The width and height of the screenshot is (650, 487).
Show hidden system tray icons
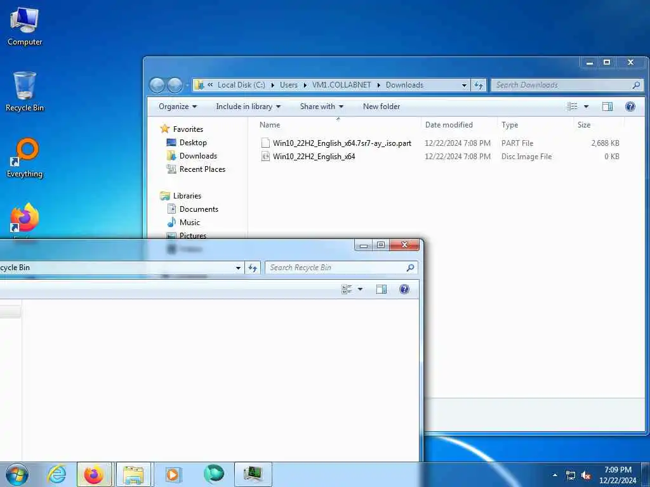click(x=555, y=476)
